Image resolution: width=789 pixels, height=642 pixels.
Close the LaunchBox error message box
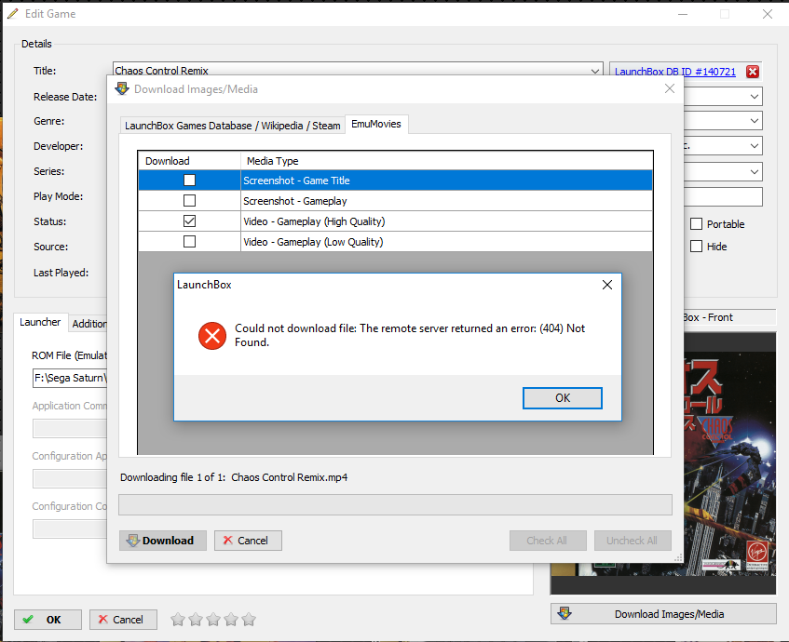pyautogui.click(x=607, y=285)
